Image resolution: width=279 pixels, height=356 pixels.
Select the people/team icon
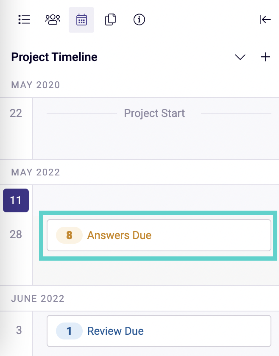click(x=53, y=19)
